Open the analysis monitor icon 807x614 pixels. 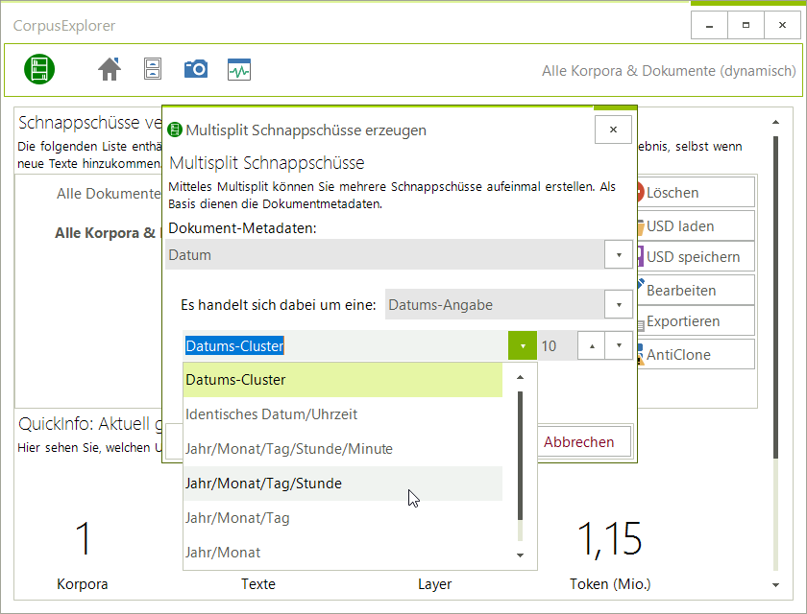[239, 70]
